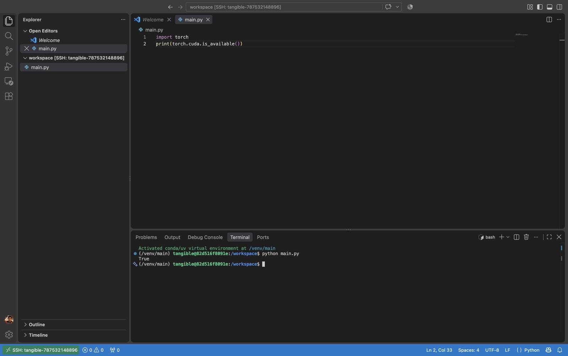Select Welcome in Open Editors

click(49, 40)
